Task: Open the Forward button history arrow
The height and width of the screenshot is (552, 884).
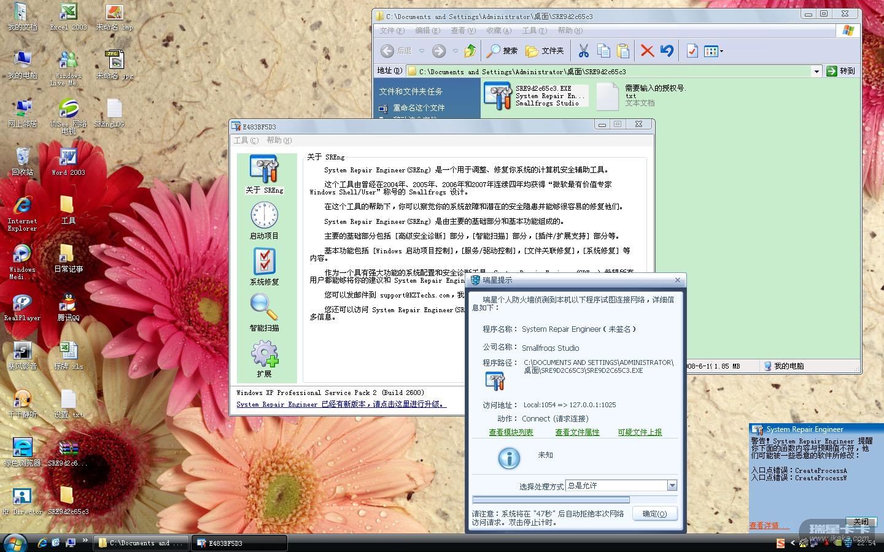Action: (456, 51)
